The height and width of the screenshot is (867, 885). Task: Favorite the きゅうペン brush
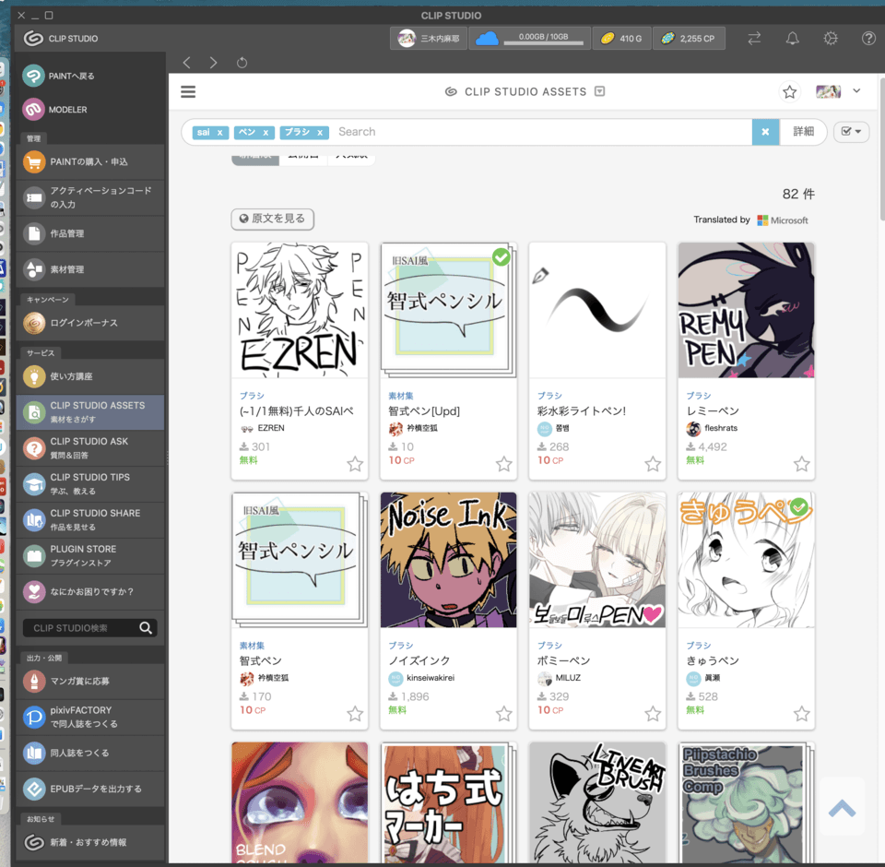[801, 714]
